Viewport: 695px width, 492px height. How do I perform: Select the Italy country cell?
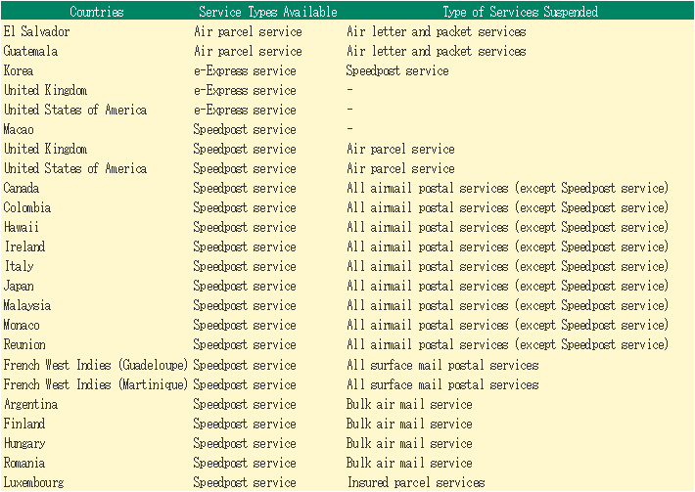[19, 266]
